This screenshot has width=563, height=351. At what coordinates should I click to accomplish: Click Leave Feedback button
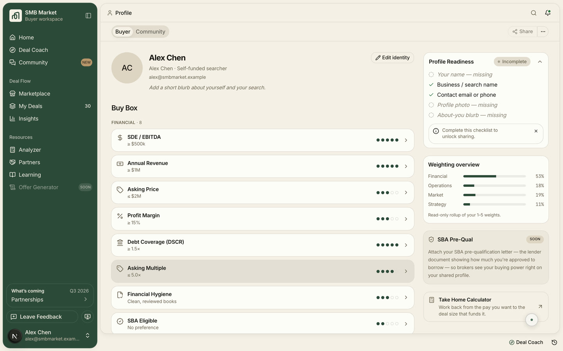coord(42,317)
